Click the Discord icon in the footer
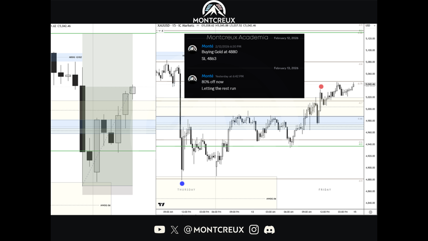428x241 pixels. pyautogui.click(x=269, y=230)
